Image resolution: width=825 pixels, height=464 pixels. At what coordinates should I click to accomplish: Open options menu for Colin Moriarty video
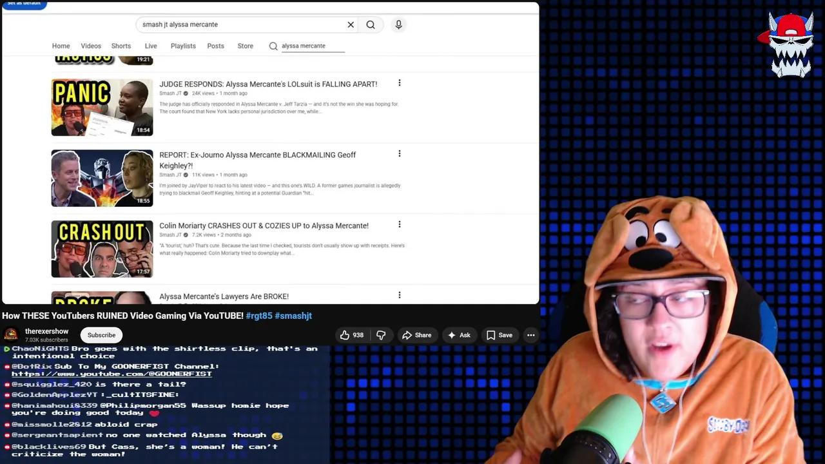coord(399,225)
